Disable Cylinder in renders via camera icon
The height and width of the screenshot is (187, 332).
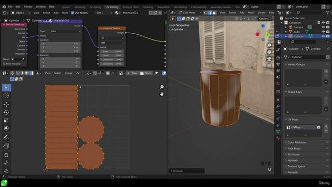tap(328, 36)
